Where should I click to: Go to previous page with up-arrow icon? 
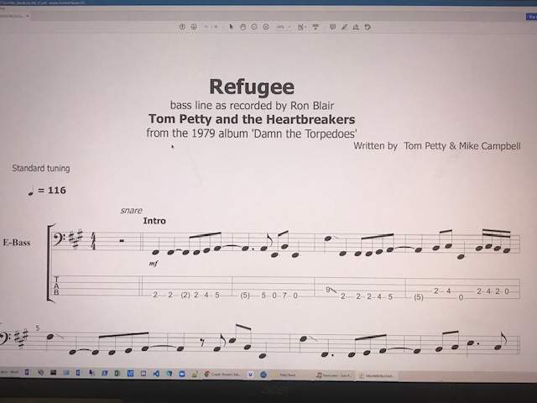182,27
